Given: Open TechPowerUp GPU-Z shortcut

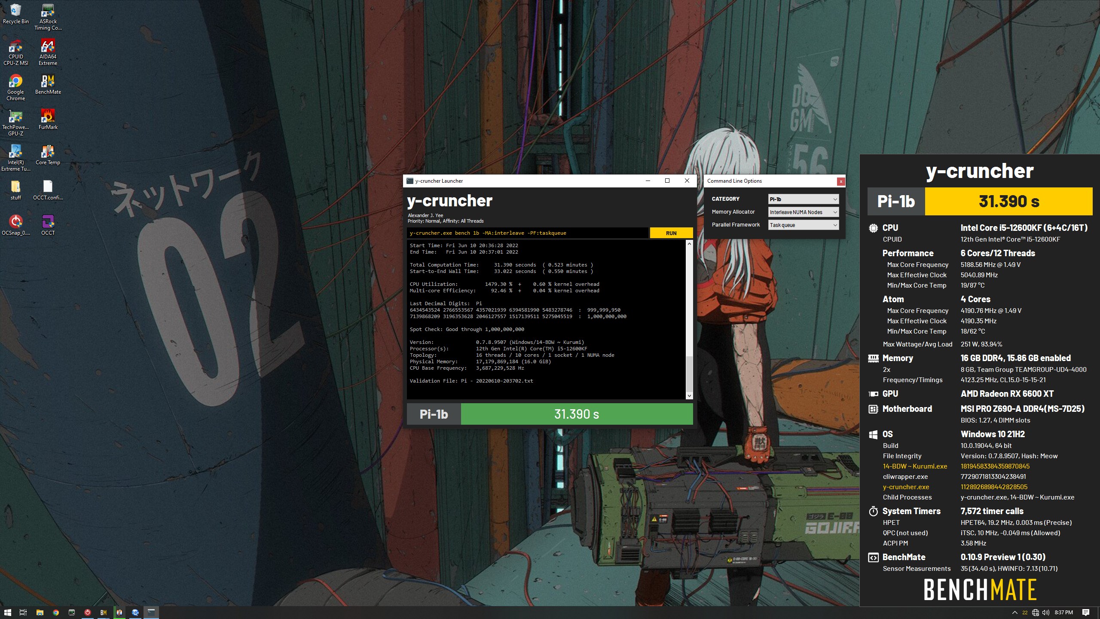Looking at the screenshot, I should coord(15,123).
